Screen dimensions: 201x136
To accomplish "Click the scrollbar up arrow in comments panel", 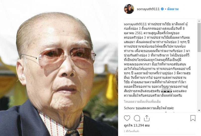I will click(199, 21).
